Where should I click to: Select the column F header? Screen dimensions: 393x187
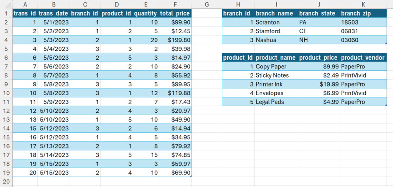(175, 4)
